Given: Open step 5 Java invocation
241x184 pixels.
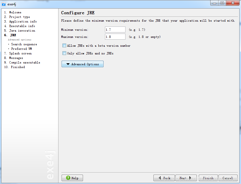Looking at the screenshot, I should click(x=19, y=30).
